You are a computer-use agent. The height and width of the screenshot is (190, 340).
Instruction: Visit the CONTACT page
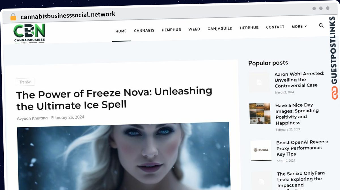[275, 27]
